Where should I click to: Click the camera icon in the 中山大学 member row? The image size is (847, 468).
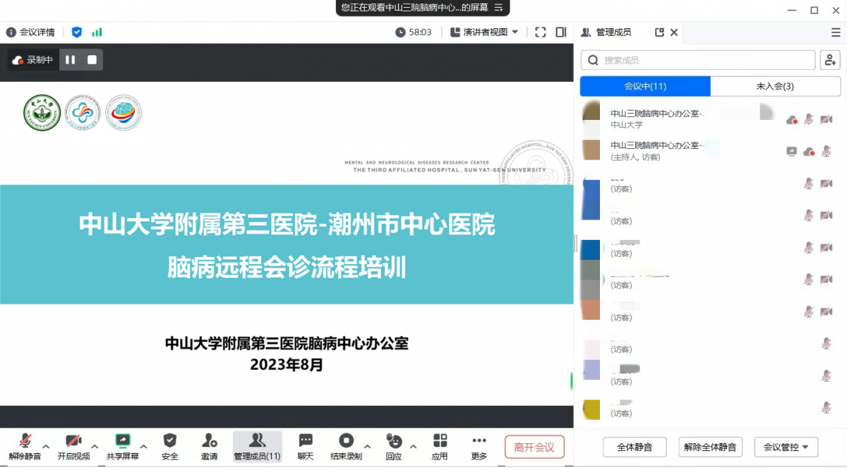tap(827, 119)
